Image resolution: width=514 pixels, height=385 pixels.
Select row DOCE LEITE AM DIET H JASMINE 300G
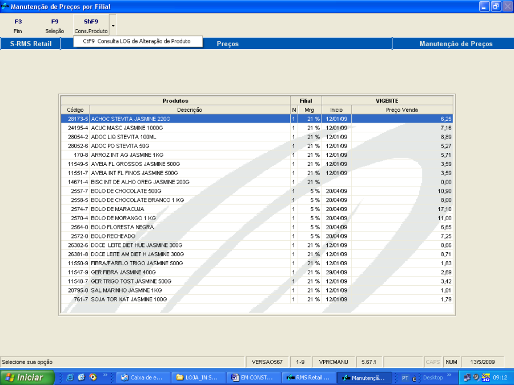257,254
